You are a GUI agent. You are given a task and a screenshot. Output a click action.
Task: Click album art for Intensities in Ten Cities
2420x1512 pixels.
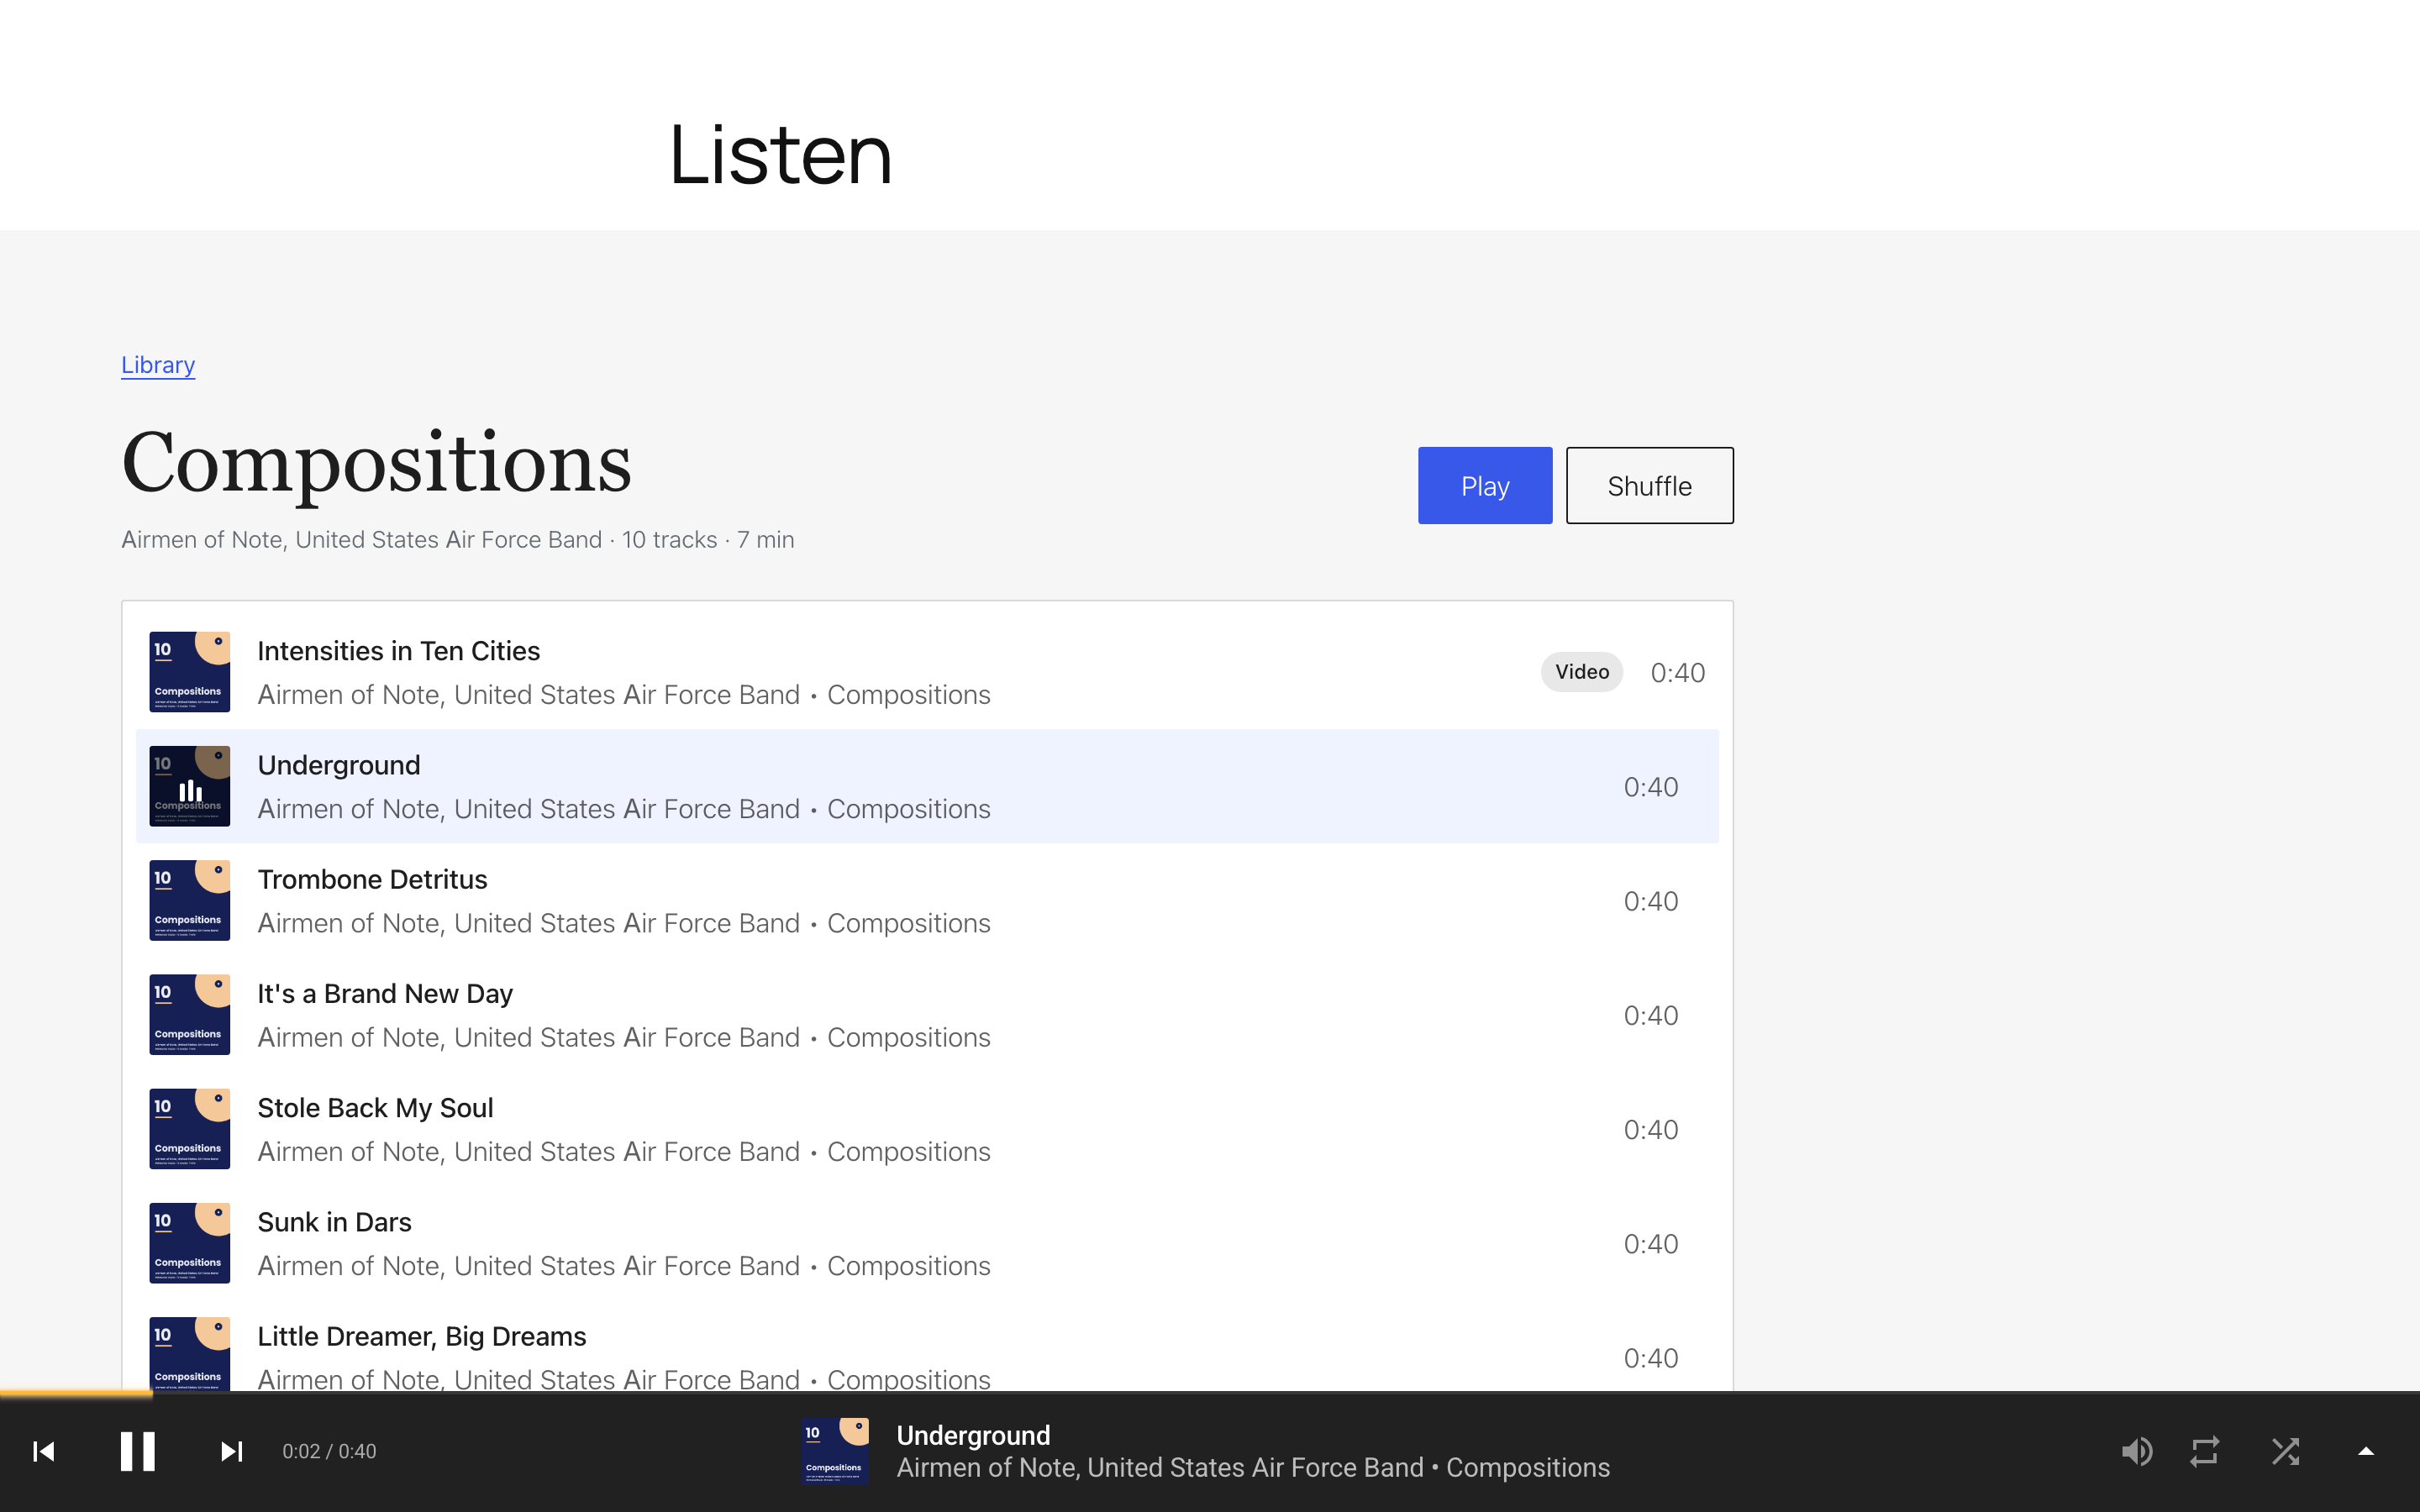pyautogui.click(x=189, y=672)
